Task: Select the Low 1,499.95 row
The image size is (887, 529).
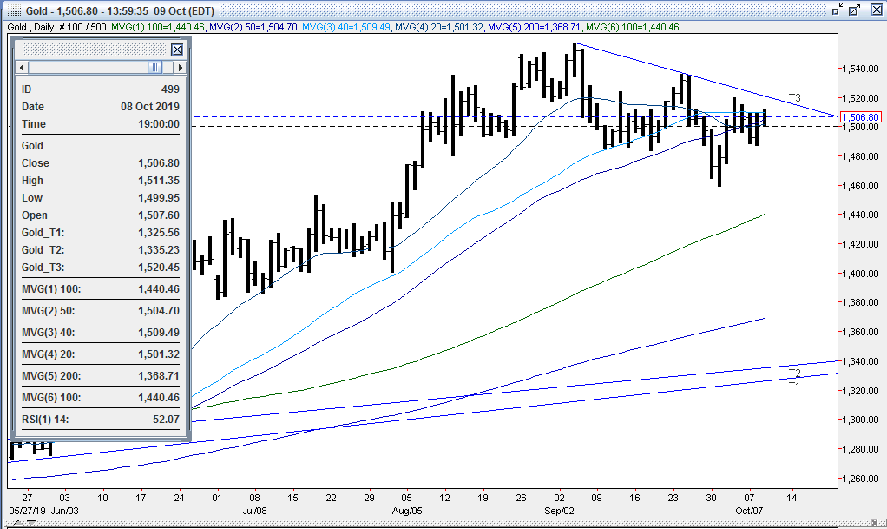Action: coord(100,198)
